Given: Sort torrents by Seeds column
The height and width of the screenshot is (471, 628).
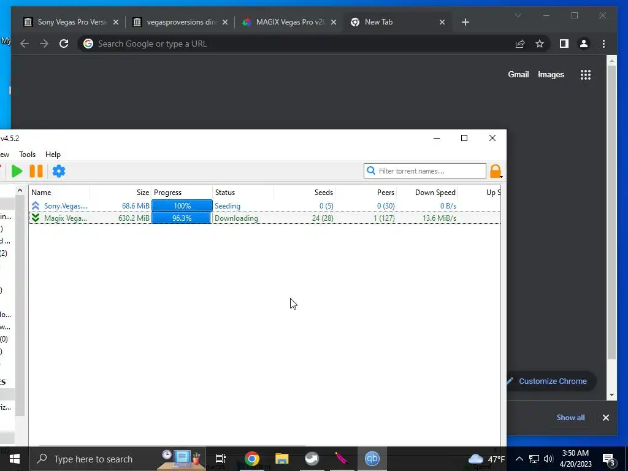Looking at the screenshot, I should click(x=305, y=193).
